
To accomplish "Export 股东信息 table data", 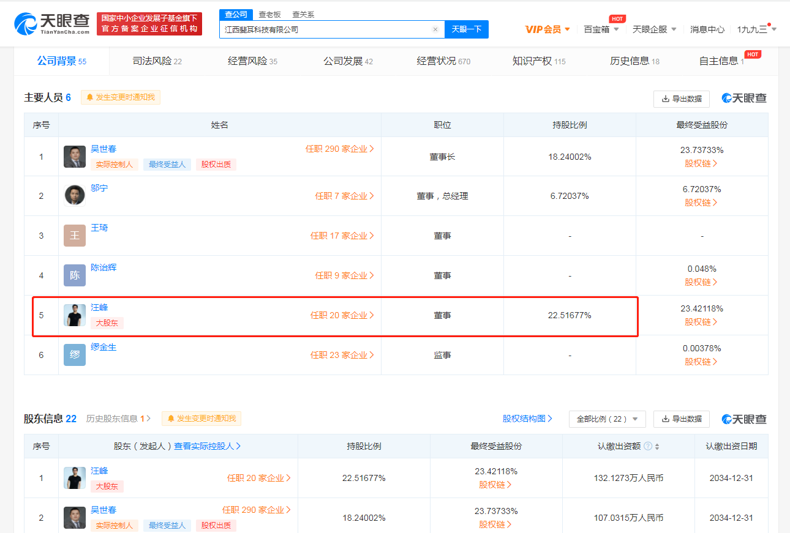I will (682, 419).
